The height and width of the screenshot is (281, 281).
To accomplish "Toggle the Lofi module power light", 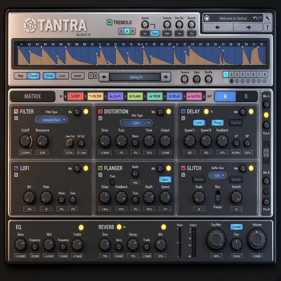I will pyautogui.click(x=86, y=168).
